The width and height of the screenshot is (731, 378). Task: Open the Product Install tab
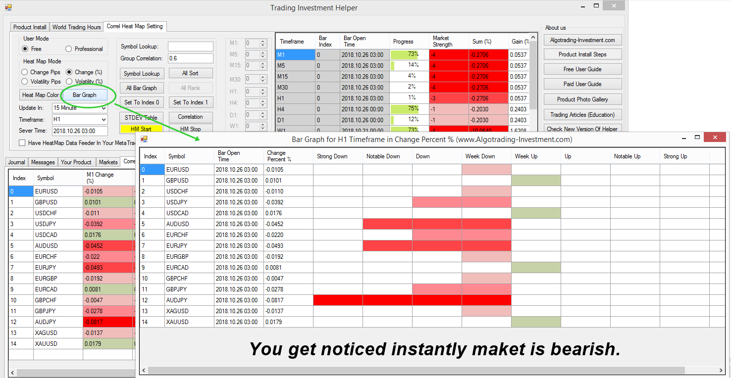[30, 27]
